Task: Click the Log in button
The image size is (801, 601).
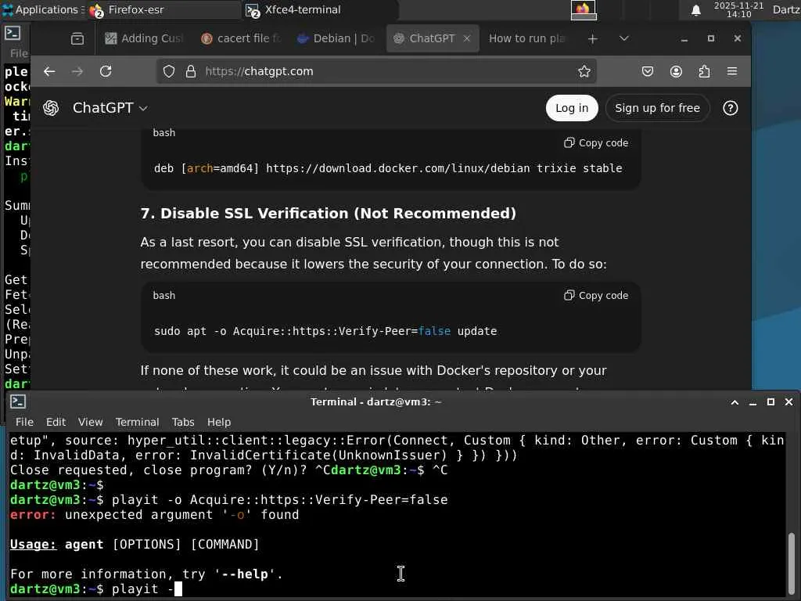Action: (x=572, y=108)
